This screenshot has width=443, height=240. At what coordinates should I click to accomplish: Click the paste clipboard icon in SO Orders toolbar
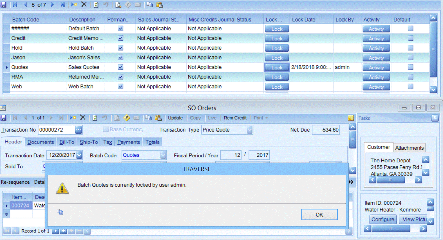tap(158, 118)
